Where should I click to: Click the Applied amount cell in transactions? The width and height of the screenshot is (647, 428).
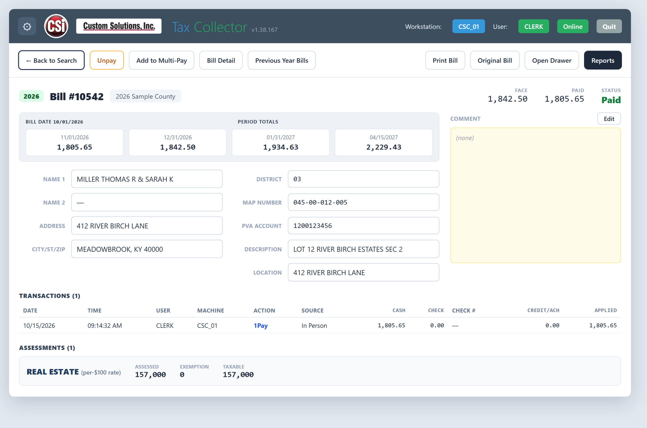(x=603, y=326)
